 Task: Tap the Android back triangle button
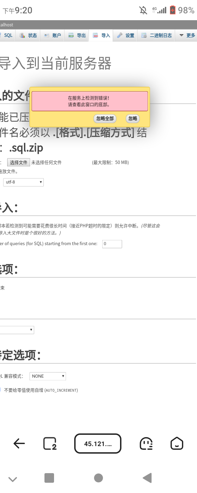(147, 478)
